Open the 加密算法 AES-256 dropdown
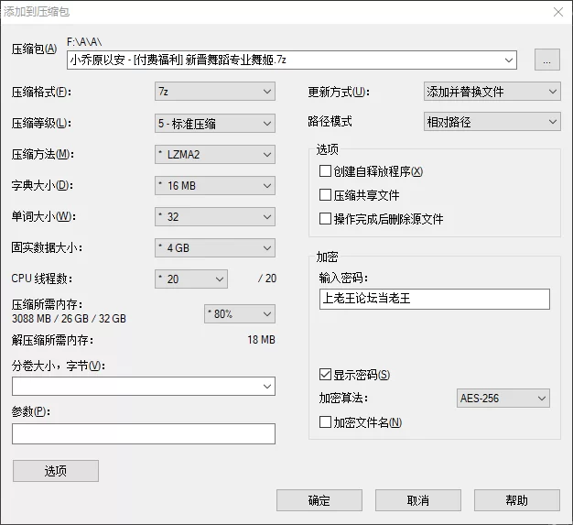The width and height of the screenshot is (573, 525). tap(503, 398)
